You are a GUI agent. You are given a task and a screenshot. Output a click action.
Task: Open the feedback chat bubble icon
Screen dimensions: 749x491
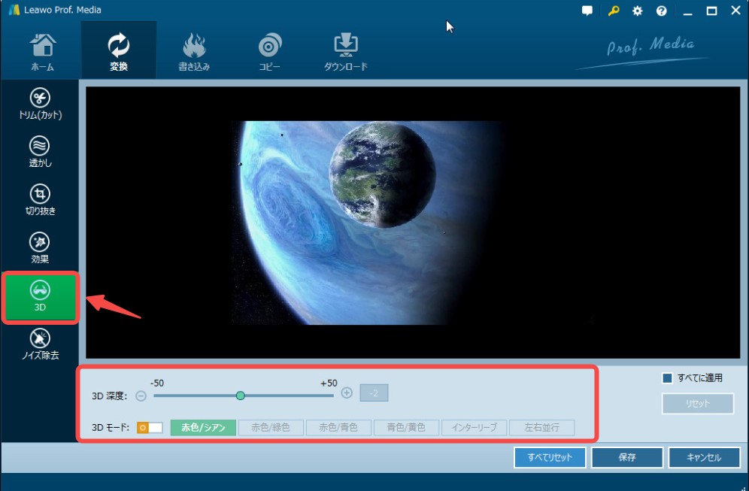tap(587, 11)
